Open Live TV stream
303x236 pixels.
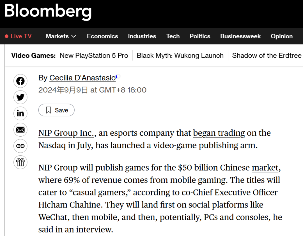pos(18,36)
